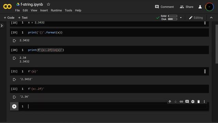Open the runtime connection dropdown arrow
This screenshot has height=123, width=218.
pos(181,18)
